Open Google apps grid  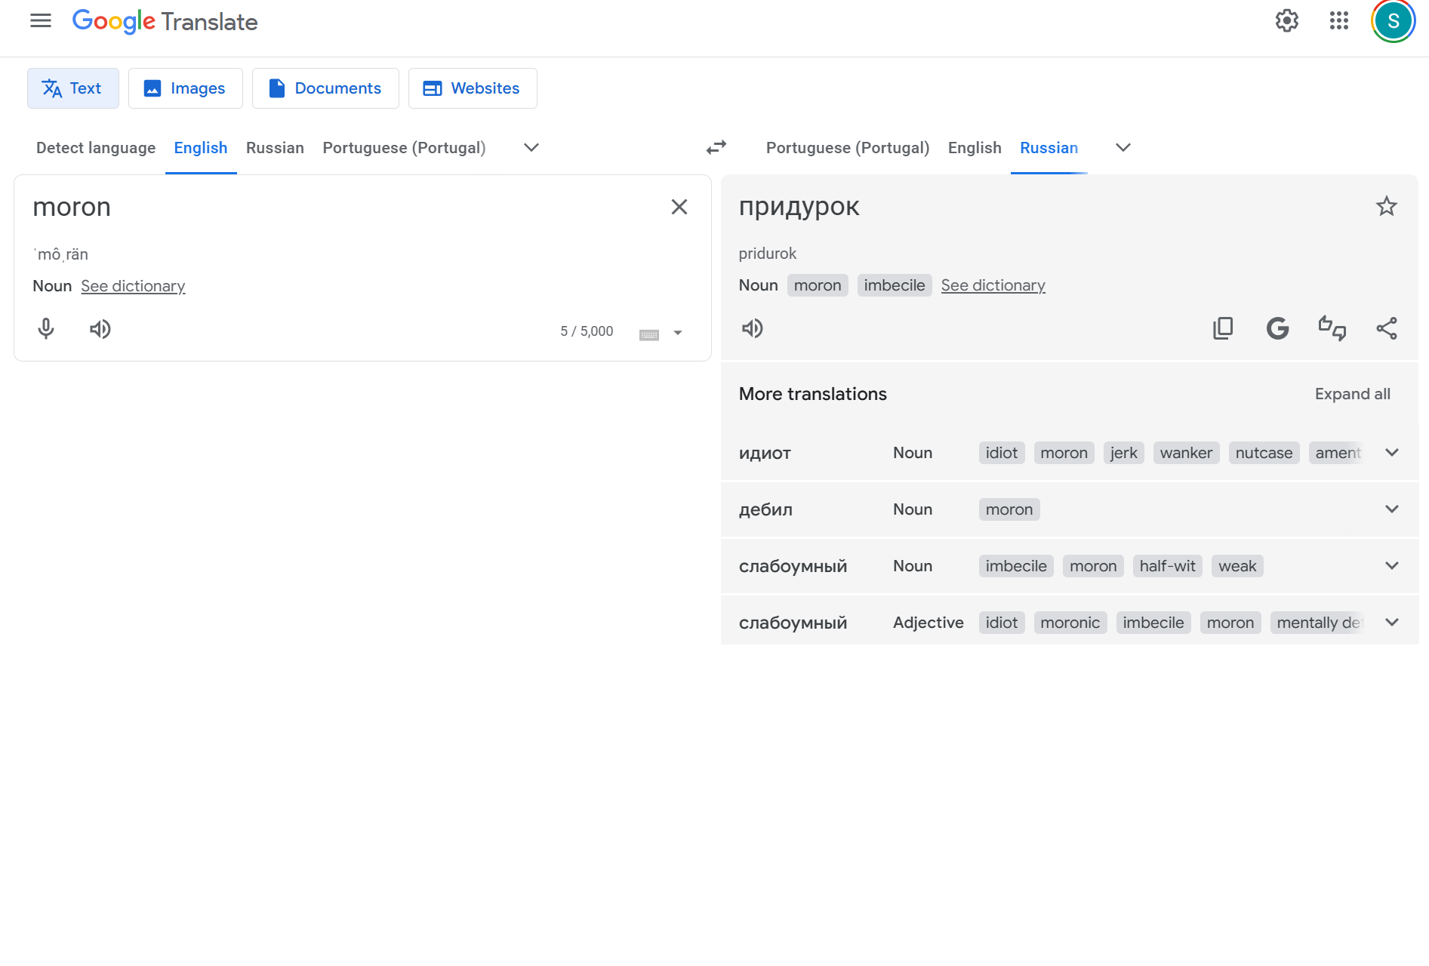click(x=1338, y=21)
